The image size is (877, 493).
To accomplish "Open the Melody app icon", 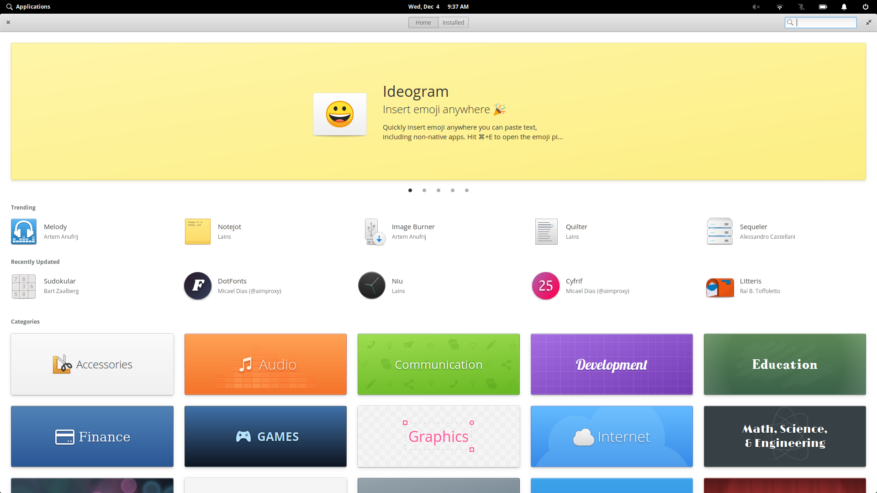I will (x=24, y=231).
